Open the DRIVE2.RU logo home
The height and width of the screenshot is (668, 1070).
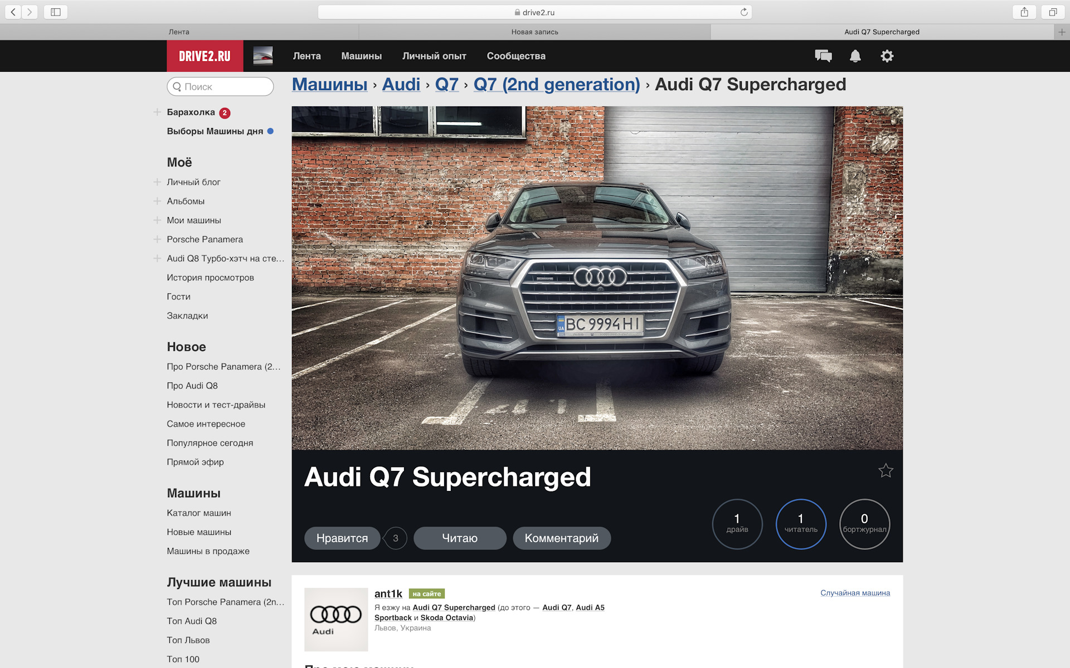pyautogui.click(x=205, y=56)
